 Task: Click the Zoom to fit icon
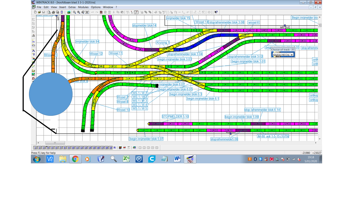pyautogui.click(x=87, y=12)
